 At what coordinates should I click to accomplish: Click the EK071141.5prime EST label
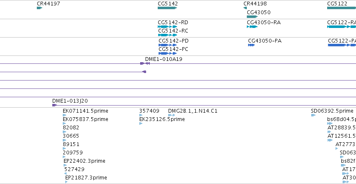(x=85, y=111)
